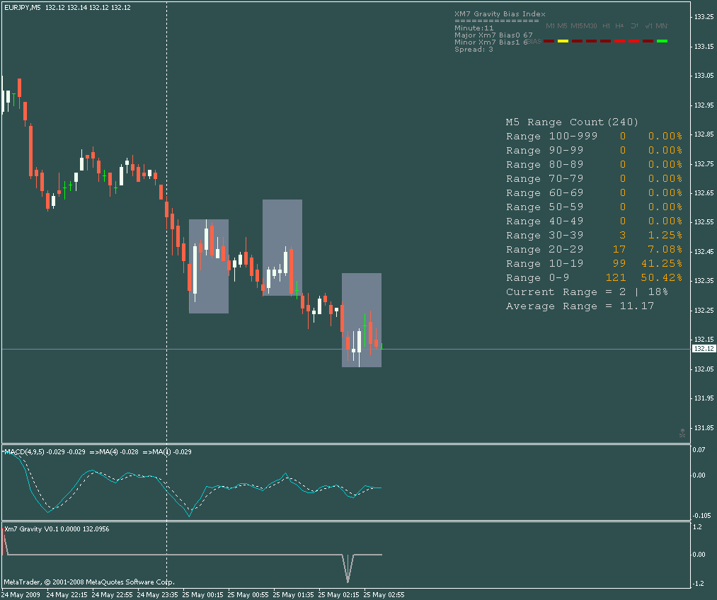Click the '-1.2' Gravity scale label
Image resolution: width=717 pixels, height=600 pixels.
pos(699,584)
